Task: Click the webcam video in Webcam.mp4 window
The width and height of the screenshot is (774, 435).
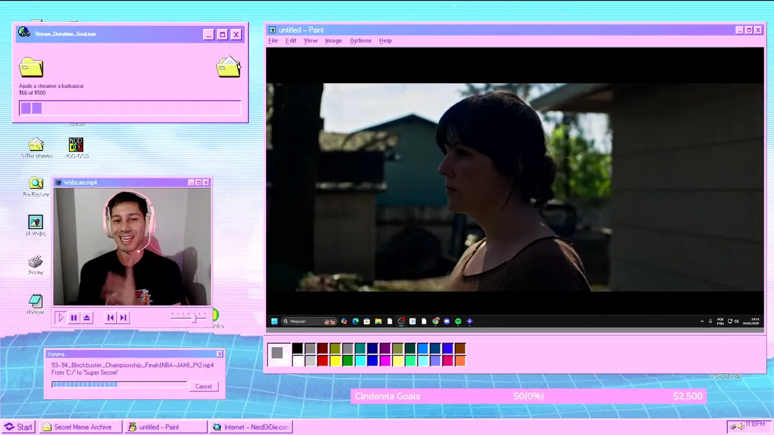Action: (132, 246)
